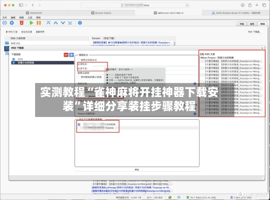Reload page using address bar reload icon

click(x=187, y=5)
